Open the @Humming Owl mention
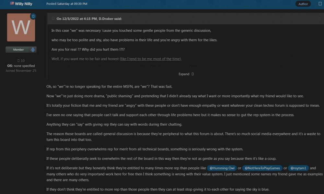The height and width of the screenshot is (194, 324). point(222,168)
